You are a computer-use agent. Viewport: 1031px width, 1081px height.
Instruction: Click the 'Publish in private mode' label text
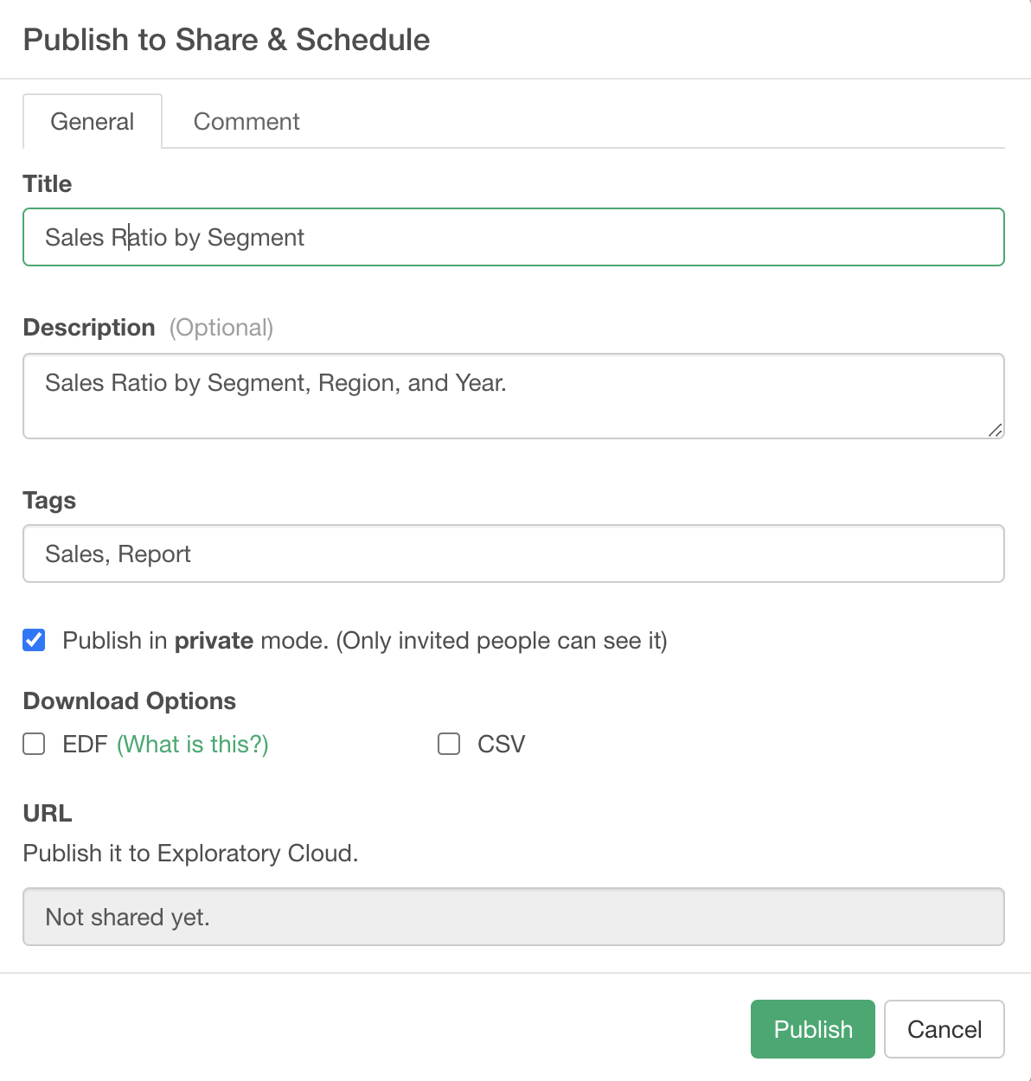coord(365,641)
